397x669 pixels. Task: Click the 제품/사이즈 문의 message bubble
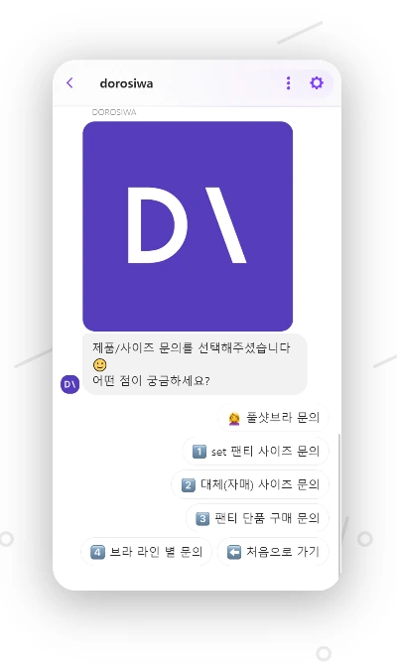(x=195, y=364)
